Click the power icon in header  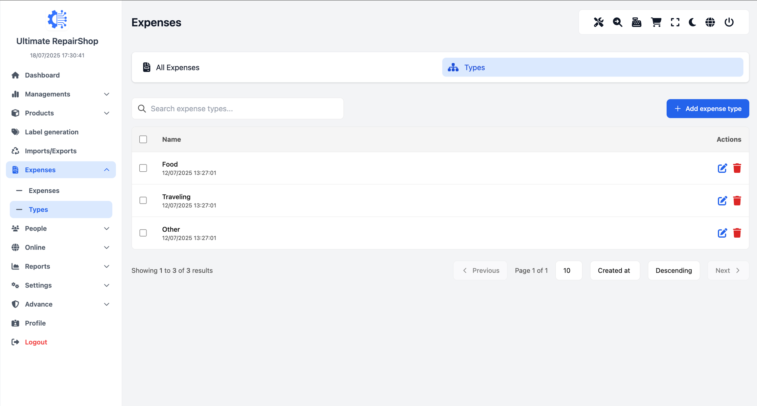pyautogui.click(x=729, y=22)
